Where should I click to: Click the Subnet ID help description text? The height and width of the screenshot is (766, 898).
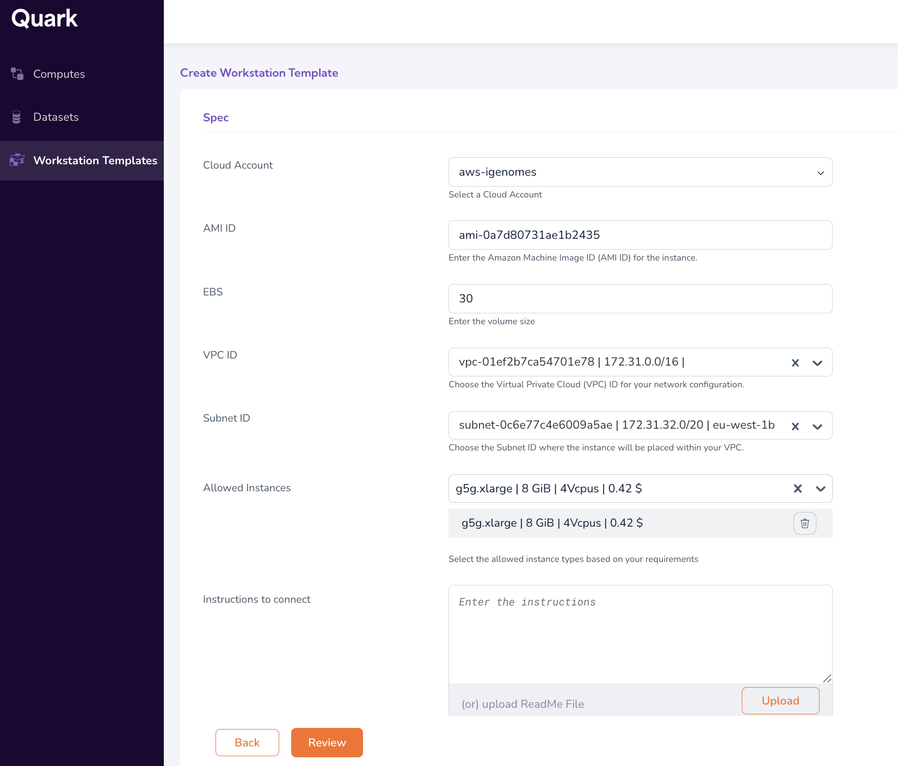point(596,447)
